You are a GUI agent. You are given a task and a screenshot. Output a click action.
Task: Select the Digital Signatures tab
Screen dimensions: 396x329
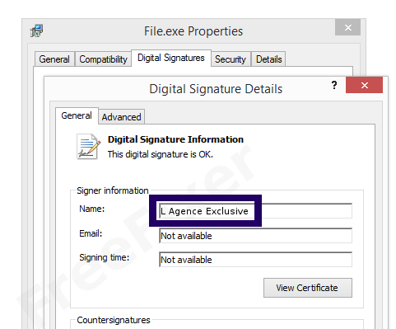[171, 58]
